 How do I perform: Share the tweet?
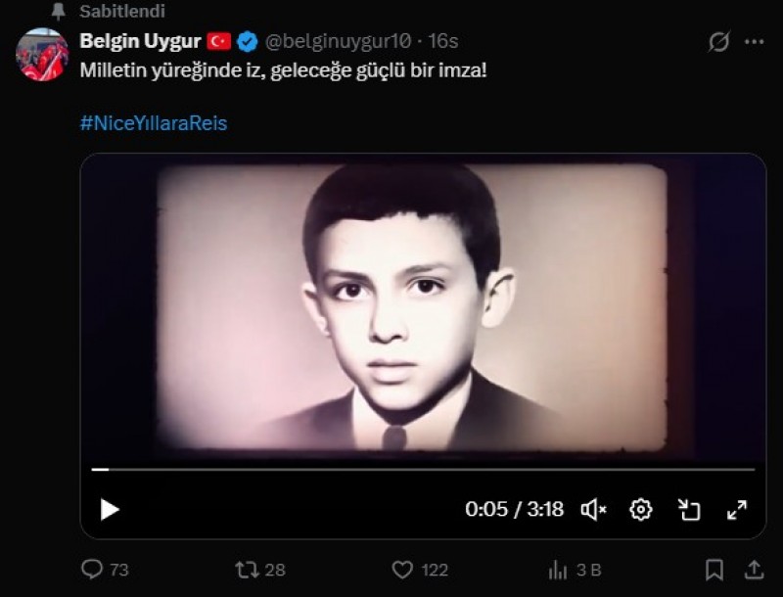[x=754, y=569]
